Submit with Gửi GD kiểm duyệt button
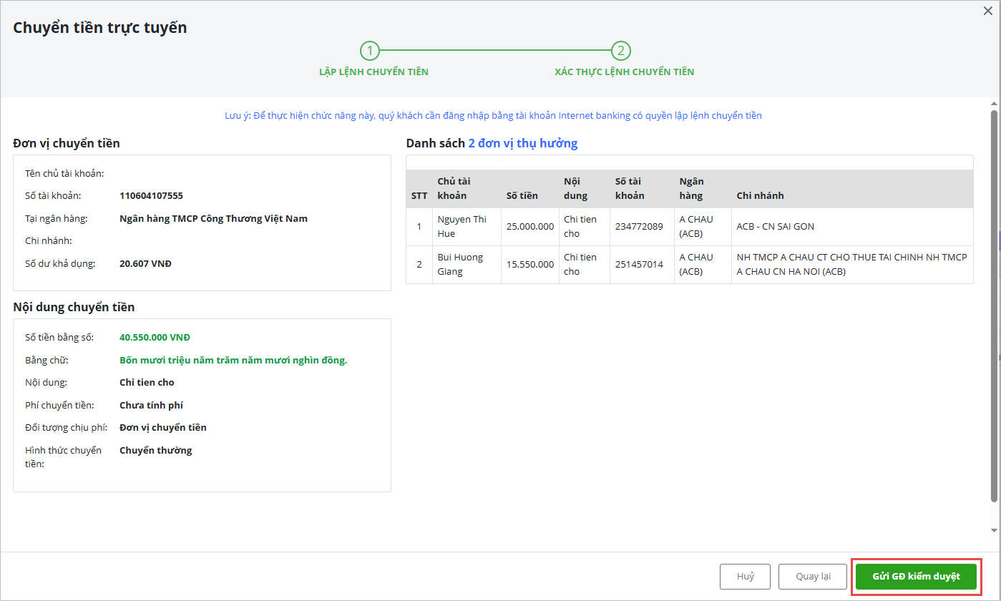The image size is (1001, 601). (x=916, y=577)
